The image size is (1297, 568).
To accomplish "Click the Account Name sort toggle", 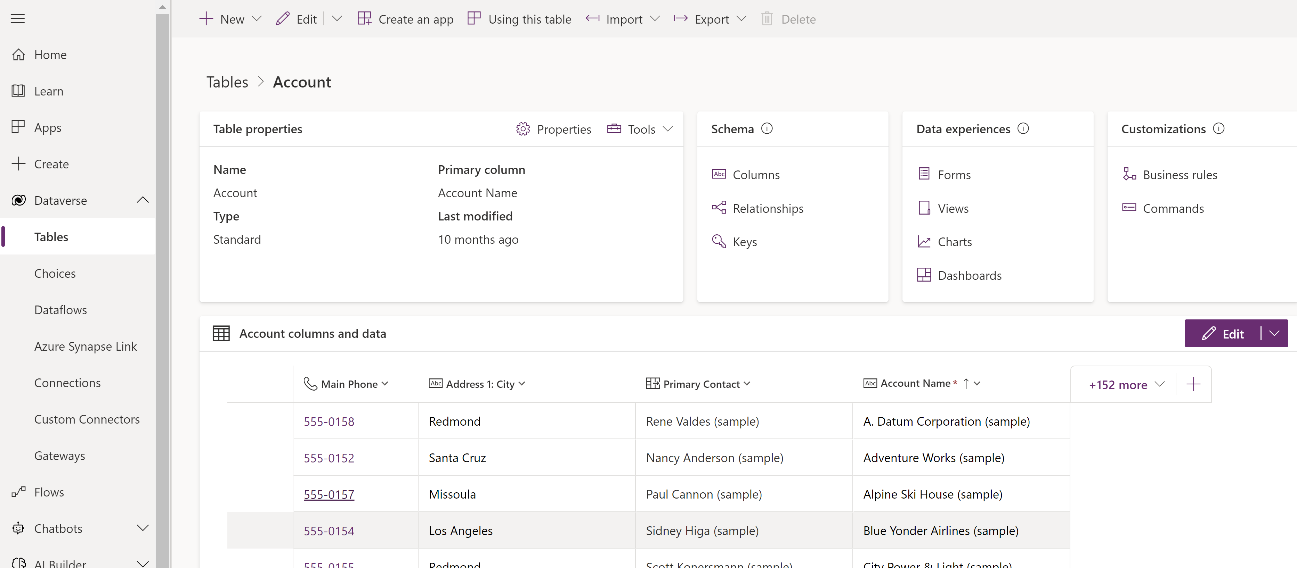I will point(965,383).
